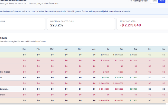Click the Oct column header
The width and height of the screenshot is (168, 105).
[150, 49]
